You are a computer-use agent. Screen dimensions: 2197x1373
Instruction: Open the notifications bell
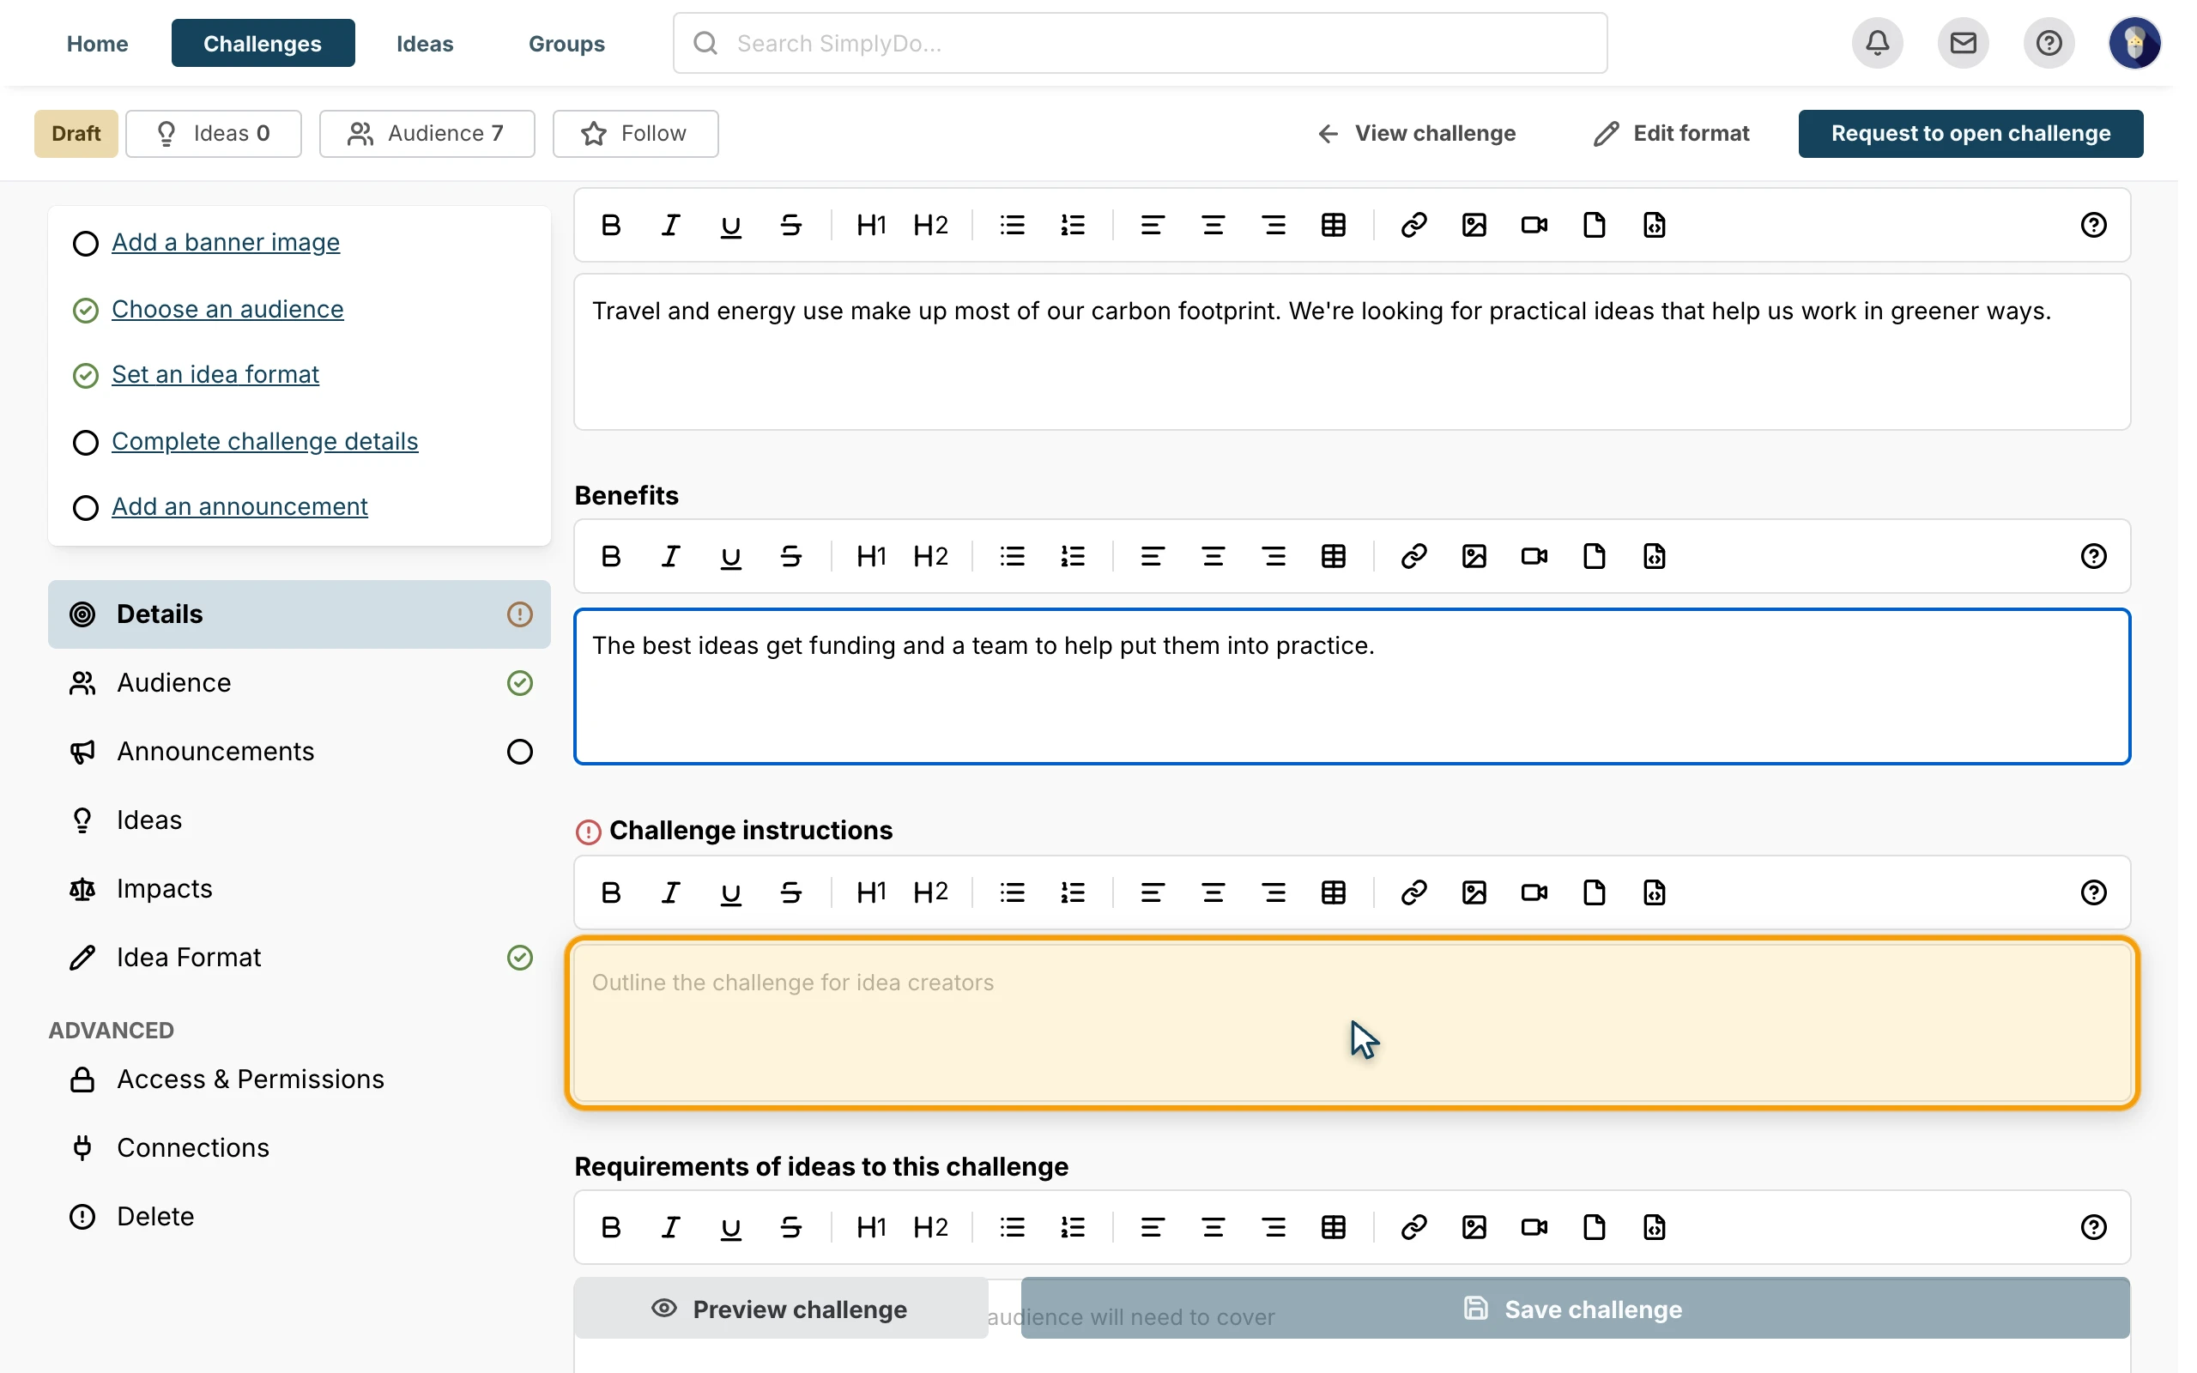point(1877,43)
